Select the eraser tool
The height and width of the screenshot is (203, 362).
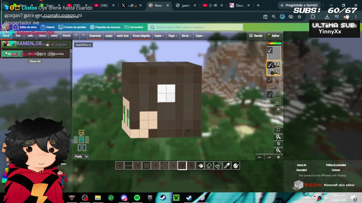[x=209, y=166]
